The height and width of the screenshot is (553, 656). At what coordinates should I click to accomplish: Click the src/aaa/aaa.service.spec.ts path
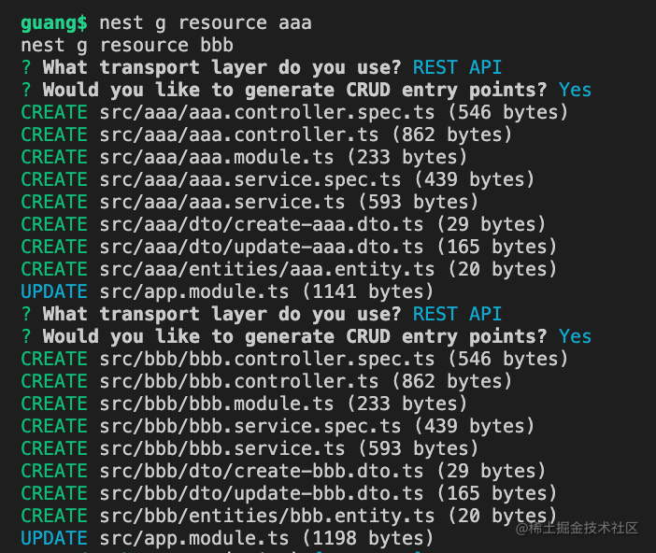click(x=250, y=179)
